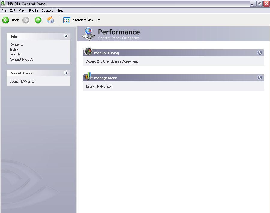Open the Help menu in menu bar
Image resolution: width=270 pixels, height=213 pixels.
click(60, 10)
